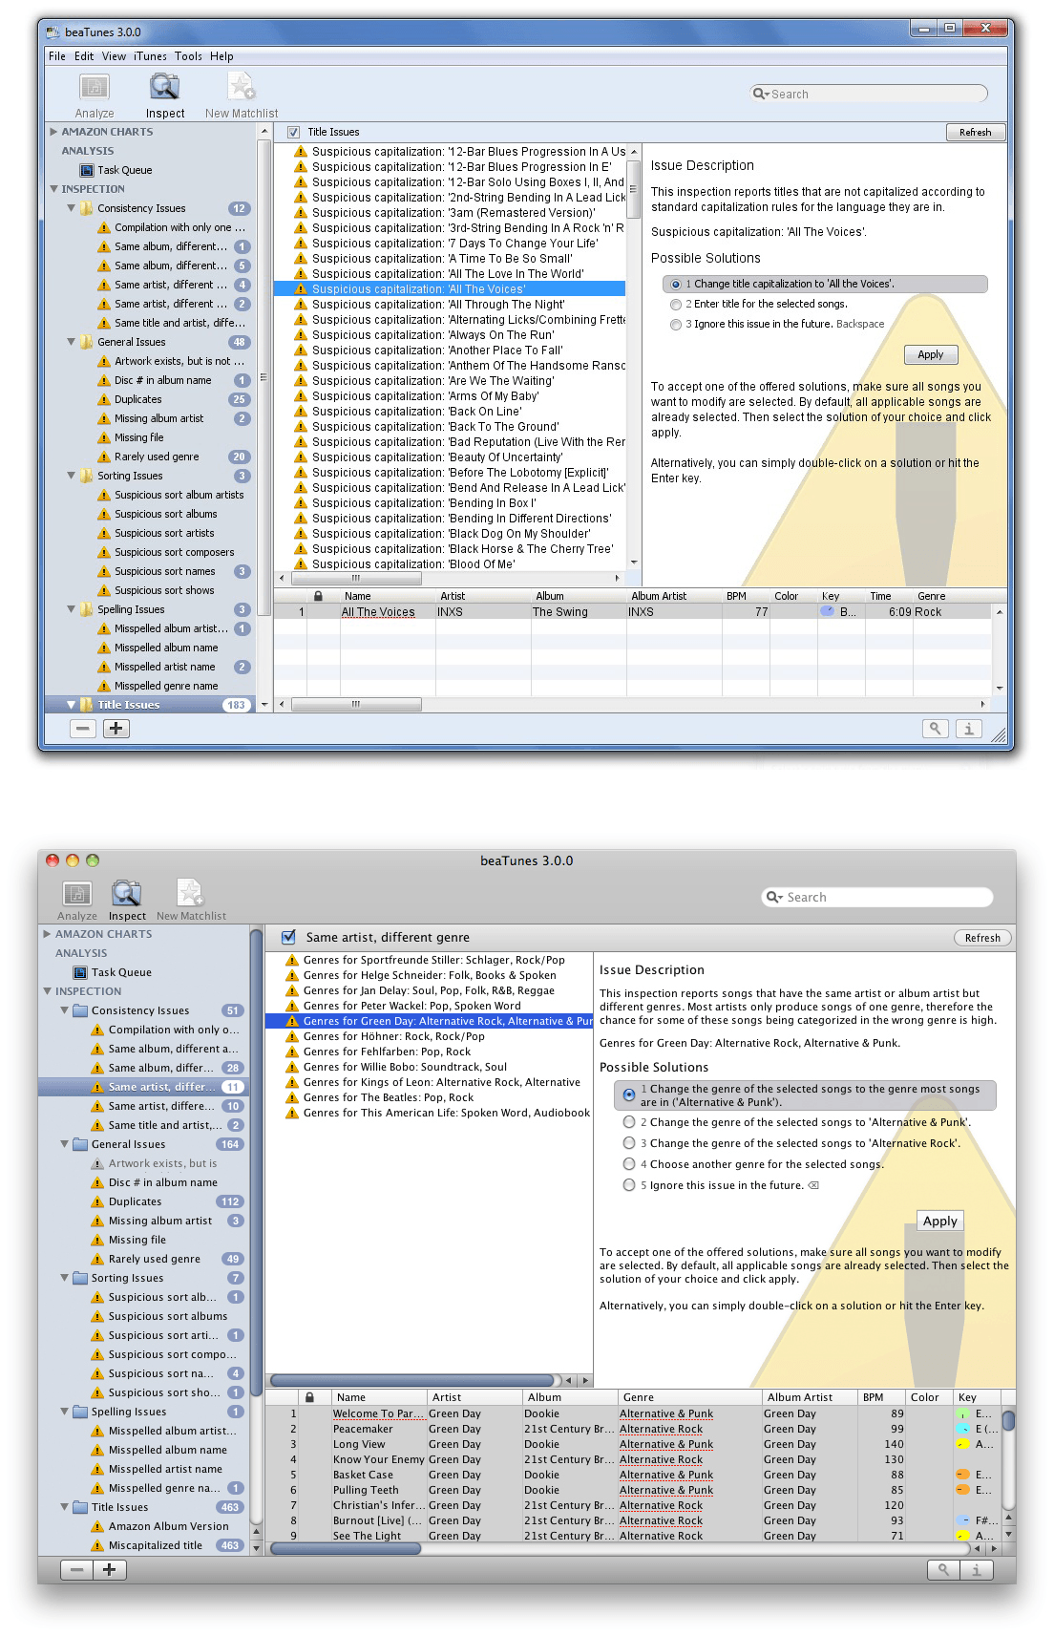
Task: Click magnifier button at bottom of Windows window
Action: [x=936, y=729]
